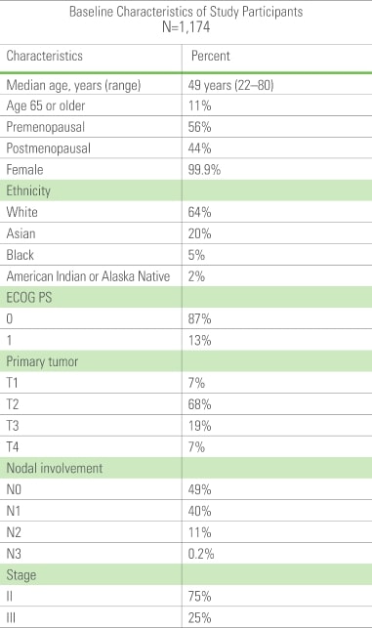372x628 pixels.
Task: Click the American Indian or Alaska Native row
Action: click(x=186, y=276)
